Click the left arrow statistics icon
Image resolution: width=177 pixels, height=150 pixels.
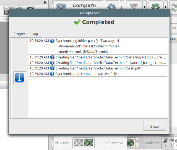pyautogui.click(x=171, y=140)
